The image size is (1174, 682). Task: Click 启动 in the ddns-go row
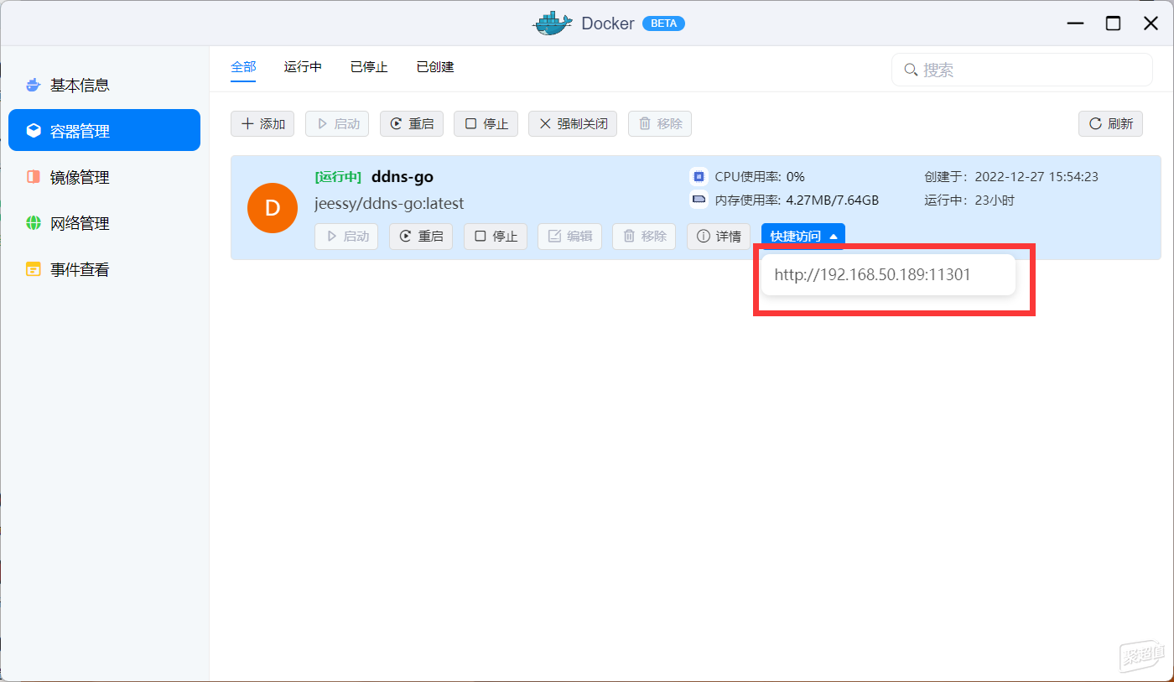[346, 237]
